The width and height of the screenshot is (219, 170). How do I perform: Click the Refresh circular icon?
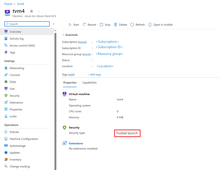(132, 25)
